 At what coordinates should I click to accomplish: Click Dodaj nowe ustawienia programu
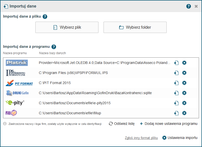pos(169,124)
